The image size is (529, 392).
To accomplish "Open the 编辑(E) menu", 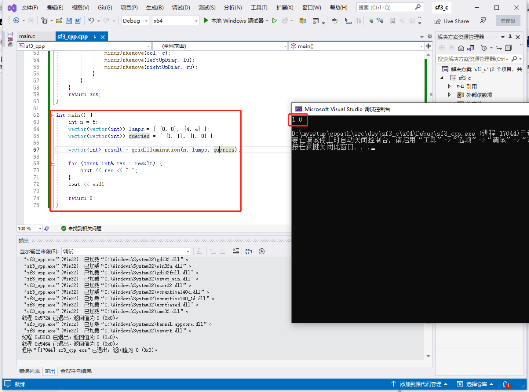I will coord(55,7).
